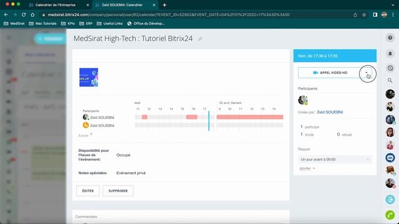Expand the Appel Vidéo HD dropdown arrow
This screenshot has width=399, height=224.
(367, 73)
